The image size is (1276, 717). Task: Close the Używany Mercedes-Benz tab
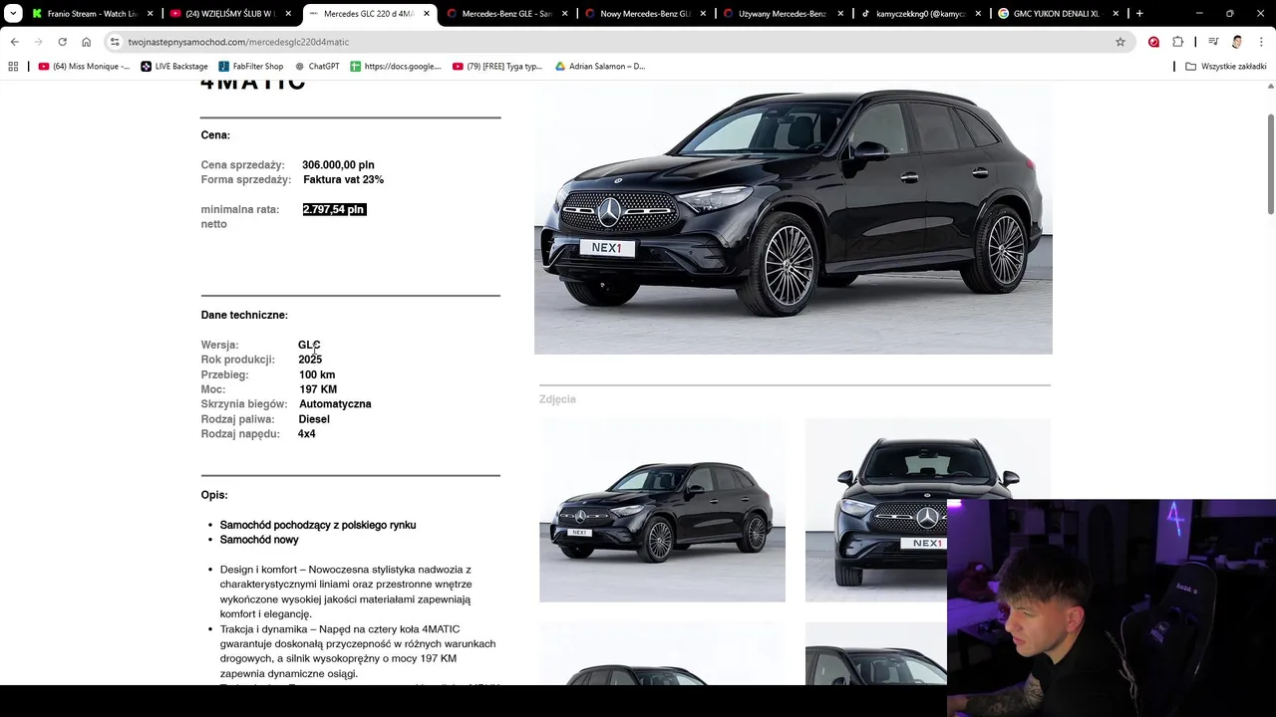point(840,14)
